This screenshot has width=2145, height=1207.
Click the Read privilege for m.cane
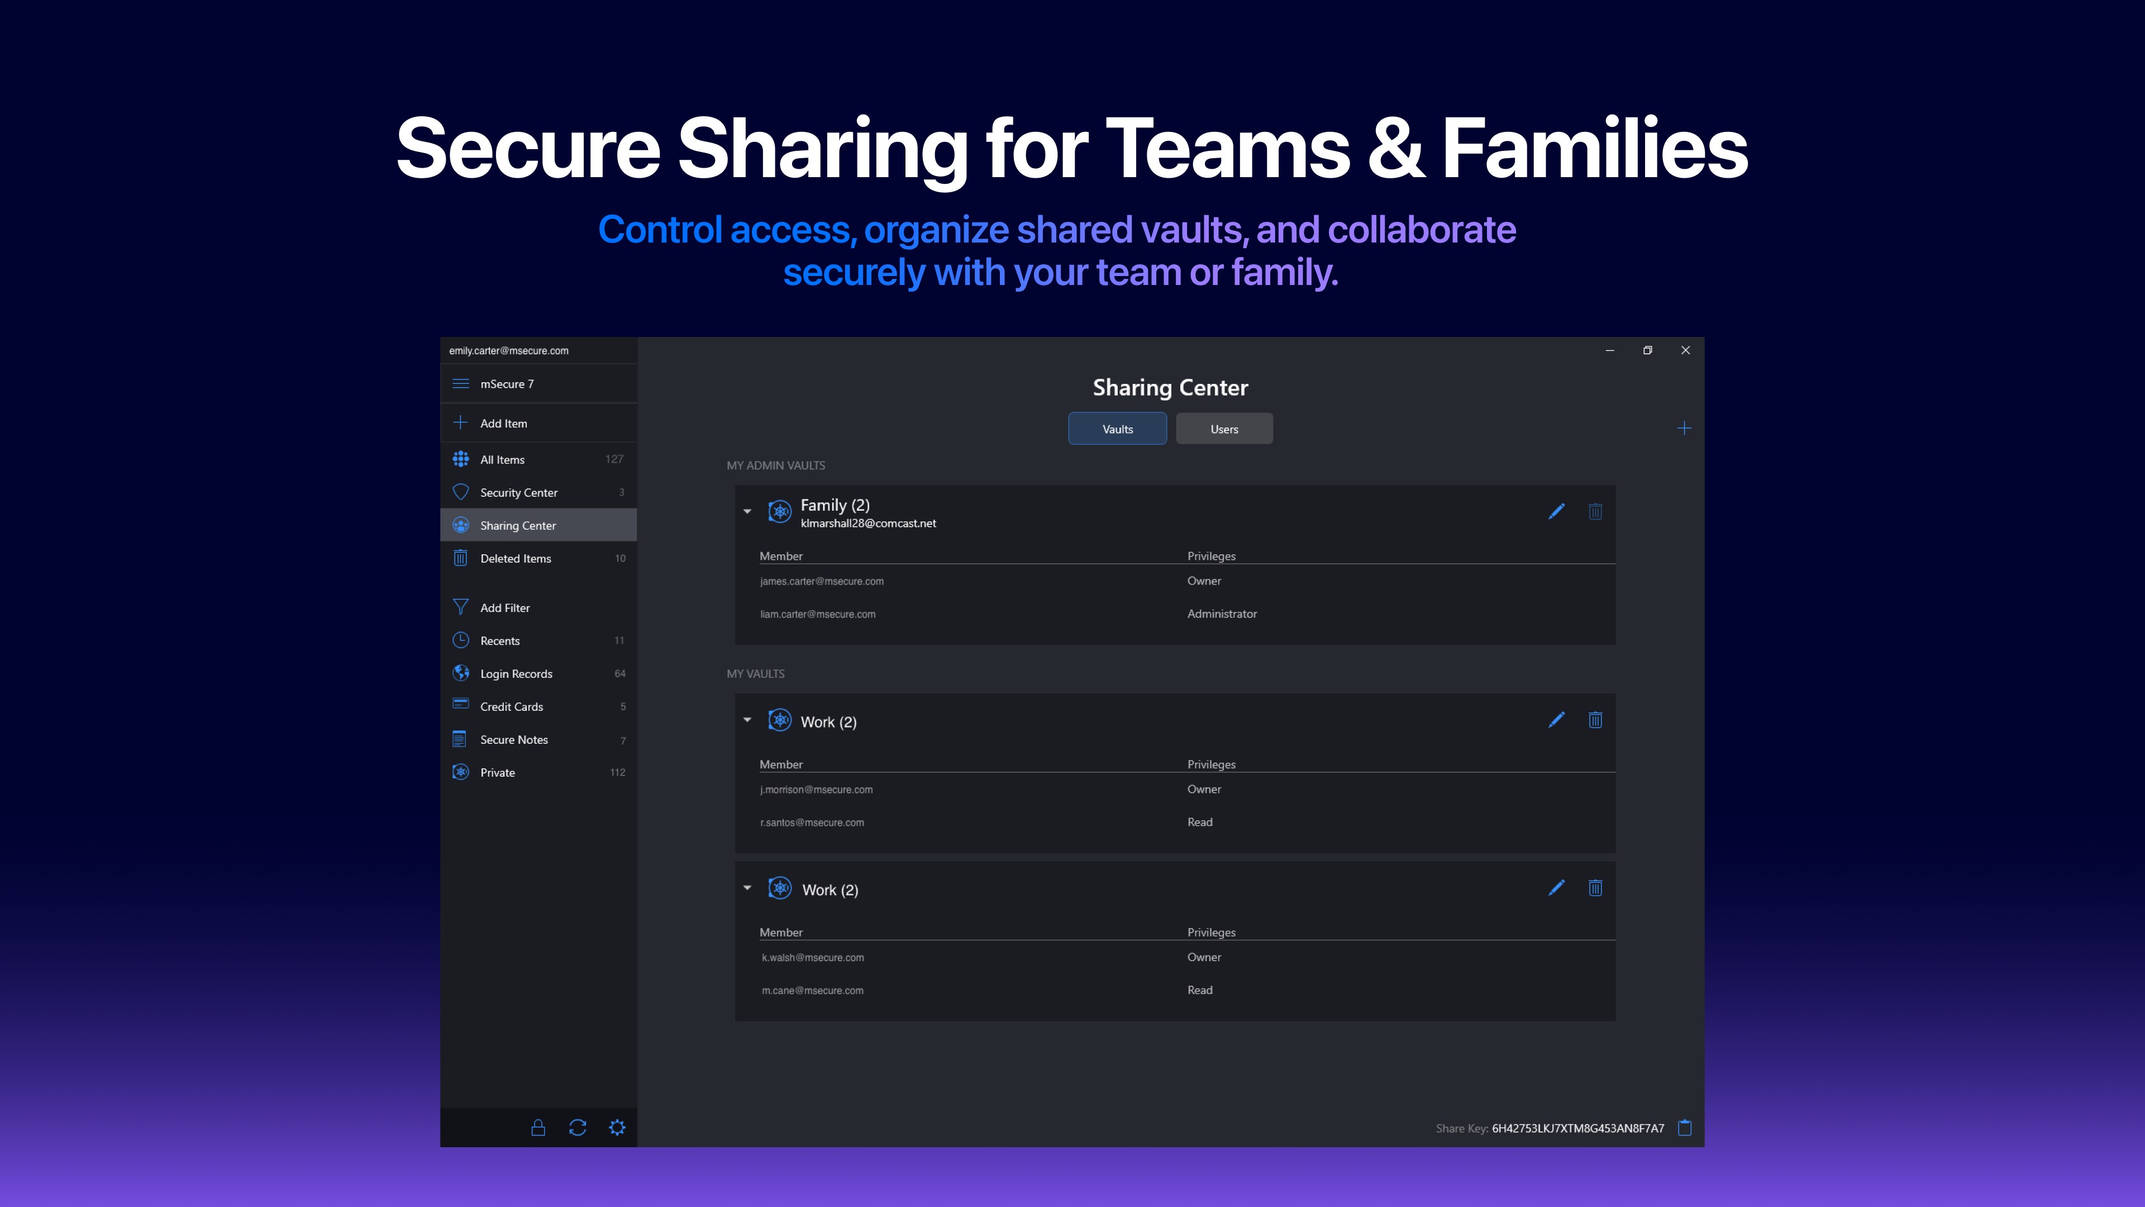(1199, 990)
